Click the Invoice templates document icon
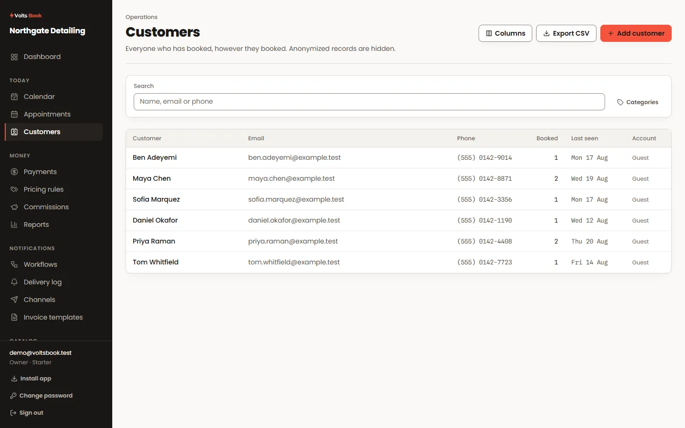This screenshot has width=685, height=428. coord(14,317)
